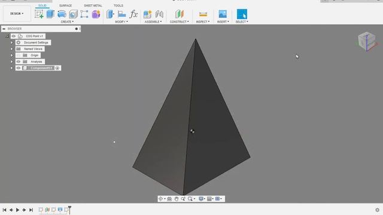Select first sketch feature in timeline
This screenshot has height=215, width=383.
(41, 210)
